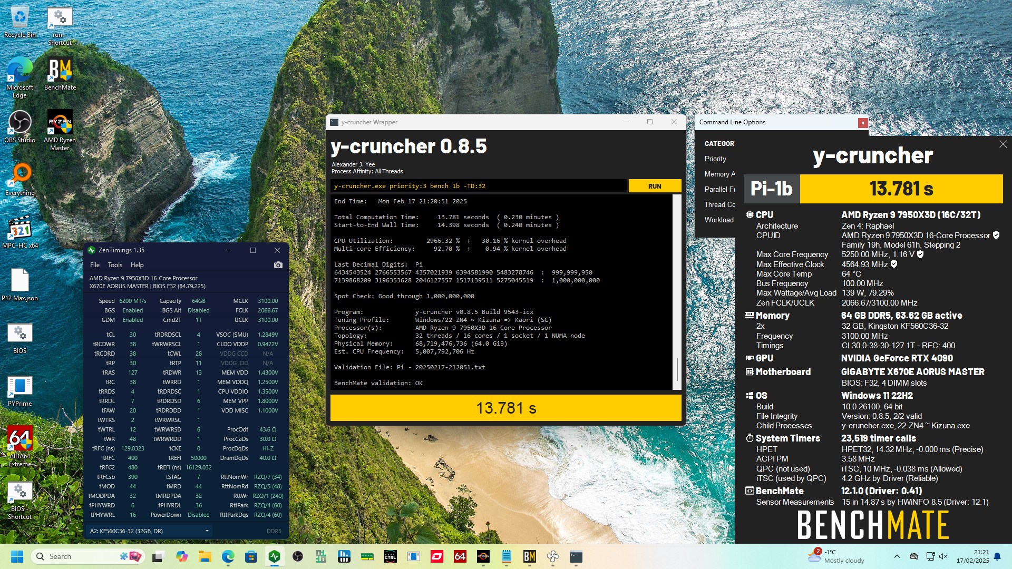Select the Memory category in Command Line Options
This screenshot has height=569, width=1012.
click(x=719, y=174)
